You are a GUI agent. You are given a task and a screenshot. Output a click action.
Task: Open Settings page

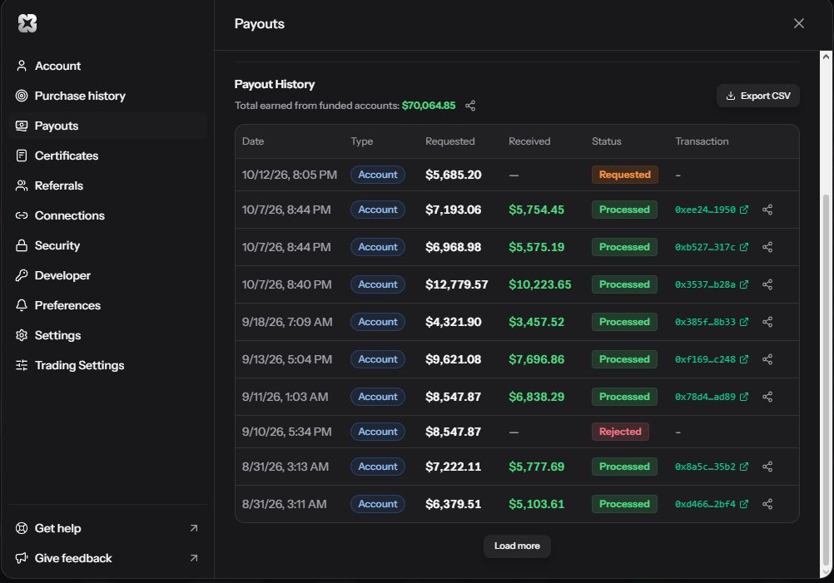pos(108,335)
